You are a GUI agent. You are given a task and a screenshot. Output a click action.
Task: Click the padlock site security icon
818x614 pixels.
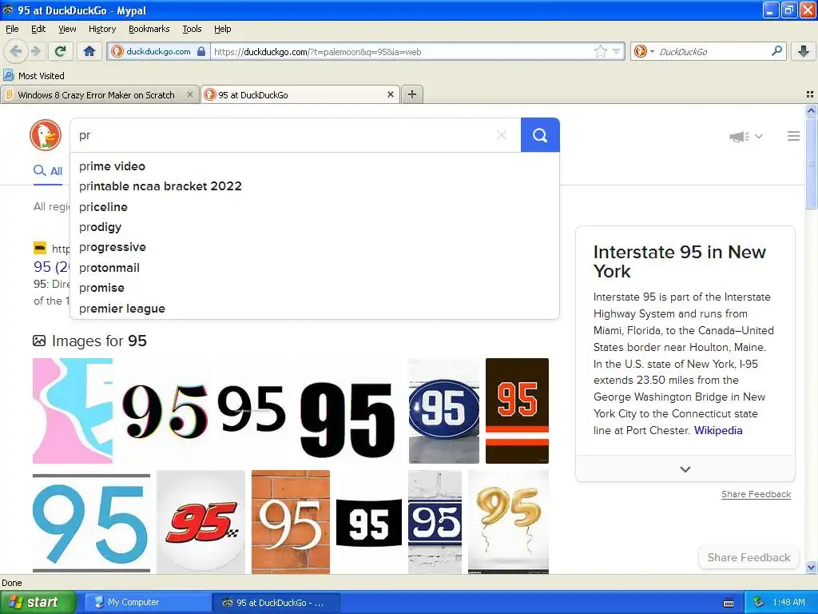(201, 51)
